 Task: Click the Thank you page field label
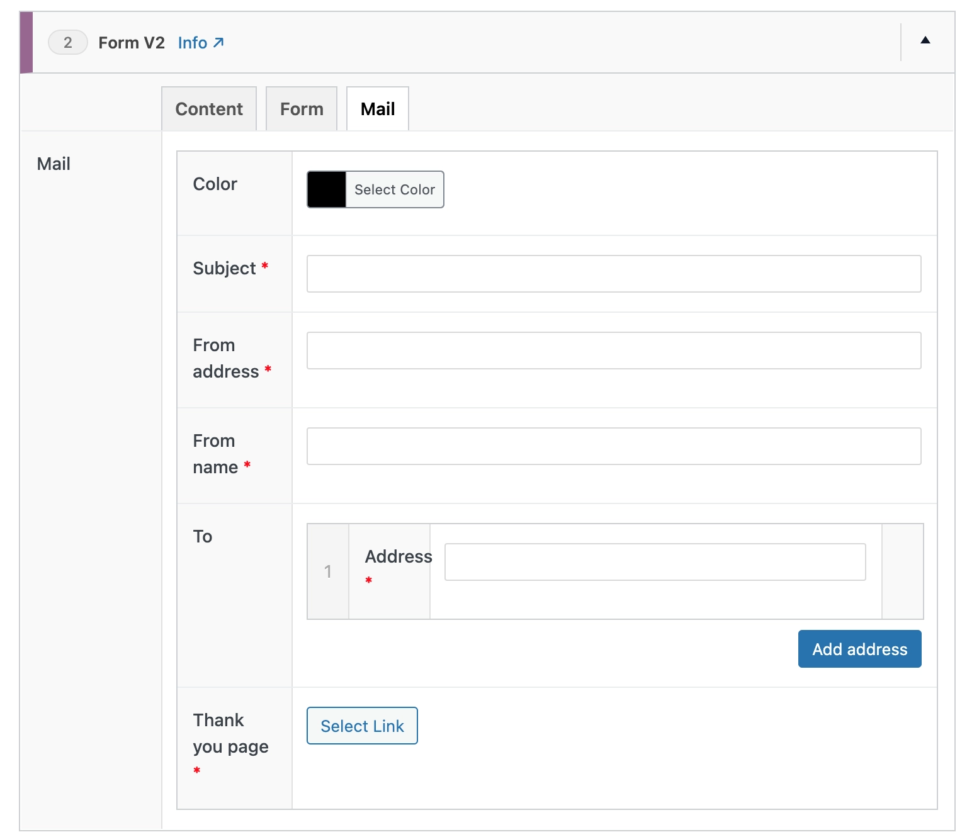point(230,733)
